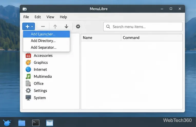Click the Settings gear category icon
196x127 pixels.
coord(28,90)
